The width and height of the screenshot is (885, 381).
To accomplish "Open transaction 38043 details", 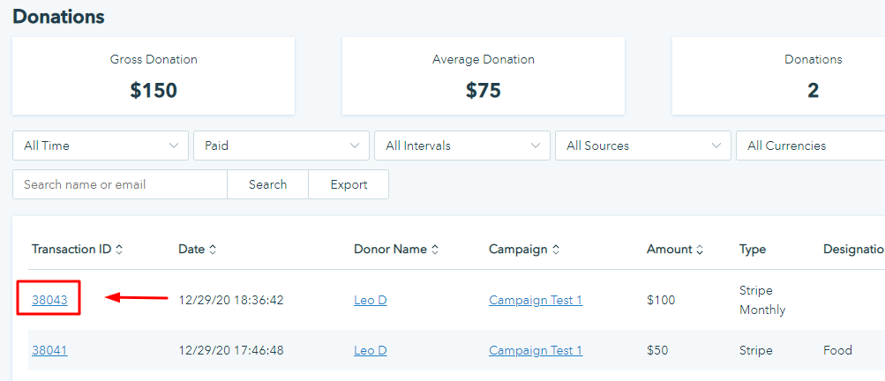I will (49, 300).
